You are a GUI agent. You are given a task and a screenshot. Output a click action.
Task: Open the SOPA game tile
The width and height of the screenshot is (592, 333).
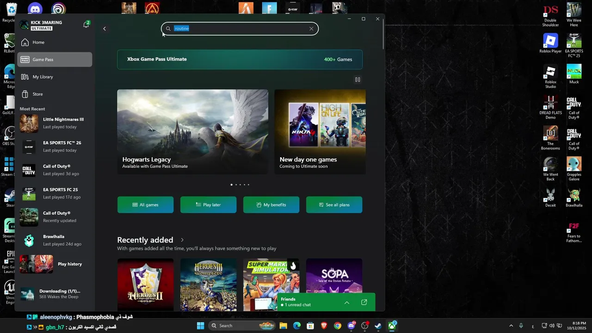click(x=334, y=277)
